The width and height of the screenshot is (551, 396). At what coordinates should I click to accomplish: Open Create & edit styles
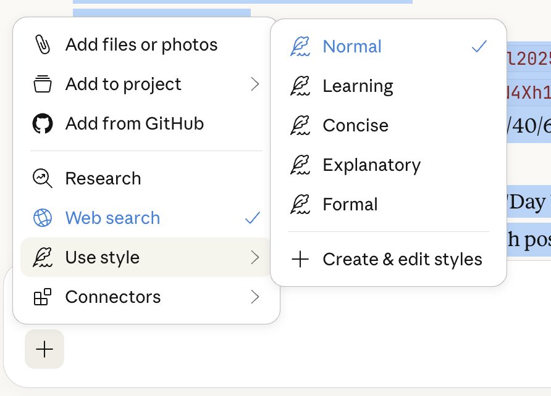point(402,259)
